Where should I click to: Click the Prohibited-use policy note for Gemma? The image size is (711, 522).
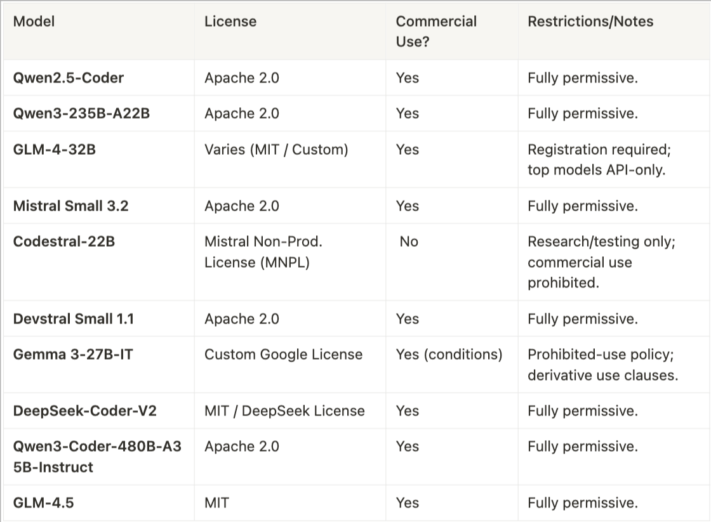[x=603, y=365]
